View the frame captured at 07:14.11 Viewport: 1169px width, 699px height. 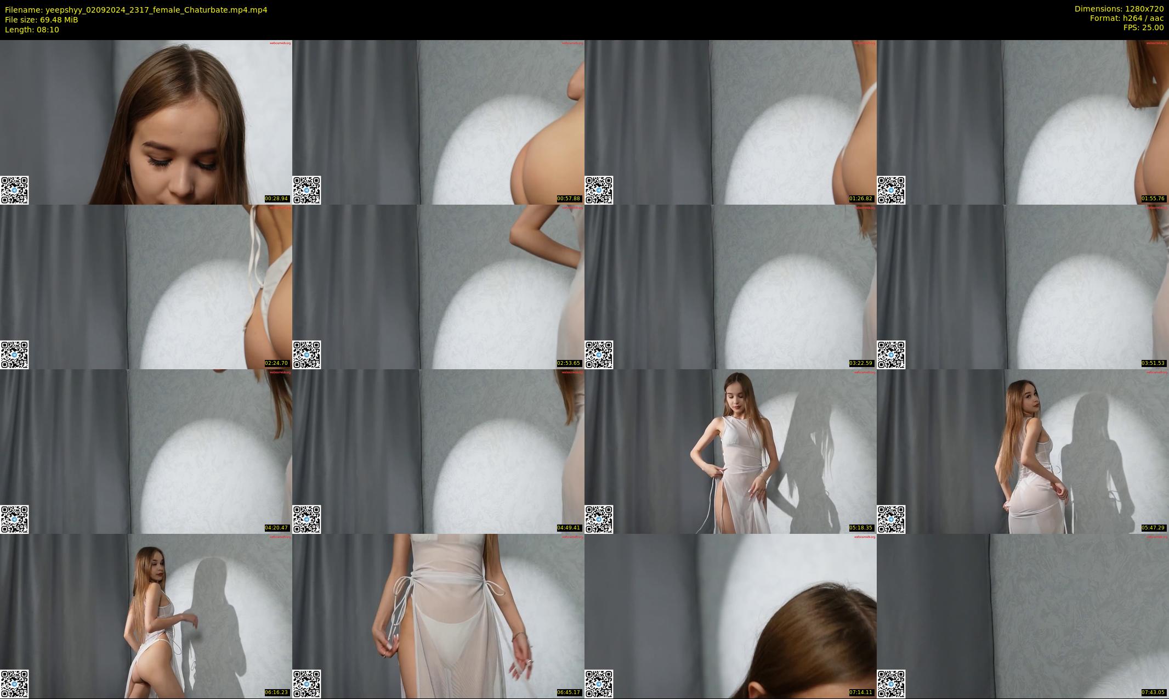click(730, 616)
